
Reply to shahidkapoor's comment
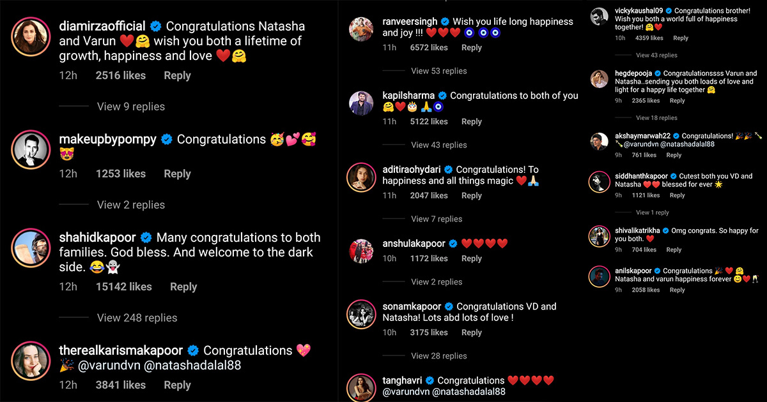pos(183,287)
